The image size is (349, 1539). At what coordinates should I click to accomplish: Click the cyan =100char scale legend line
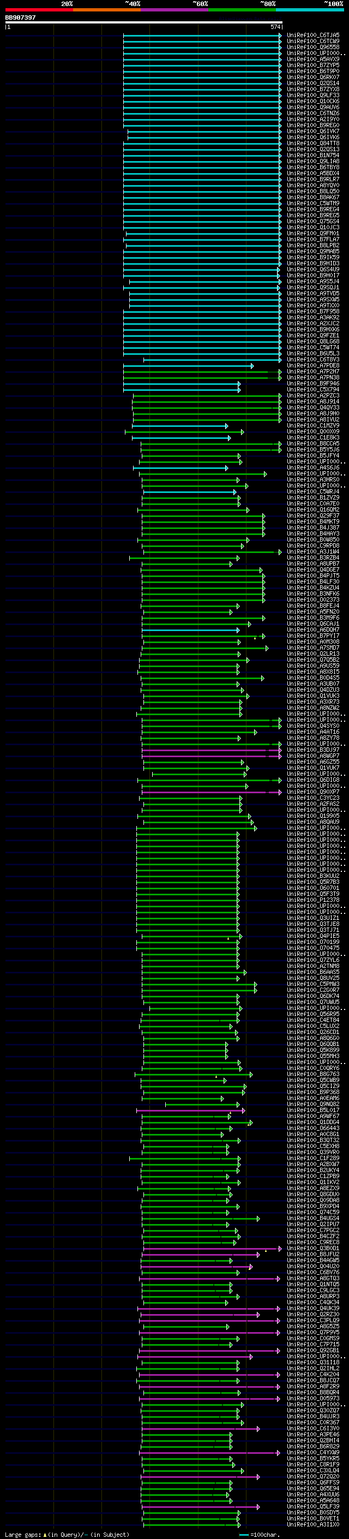(x=243, y=1535)
